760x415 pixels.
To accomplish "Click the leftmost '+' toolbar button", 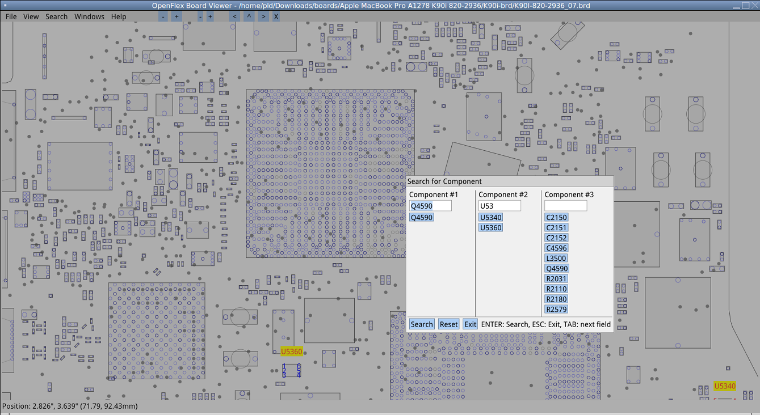I will pos(177,16).
